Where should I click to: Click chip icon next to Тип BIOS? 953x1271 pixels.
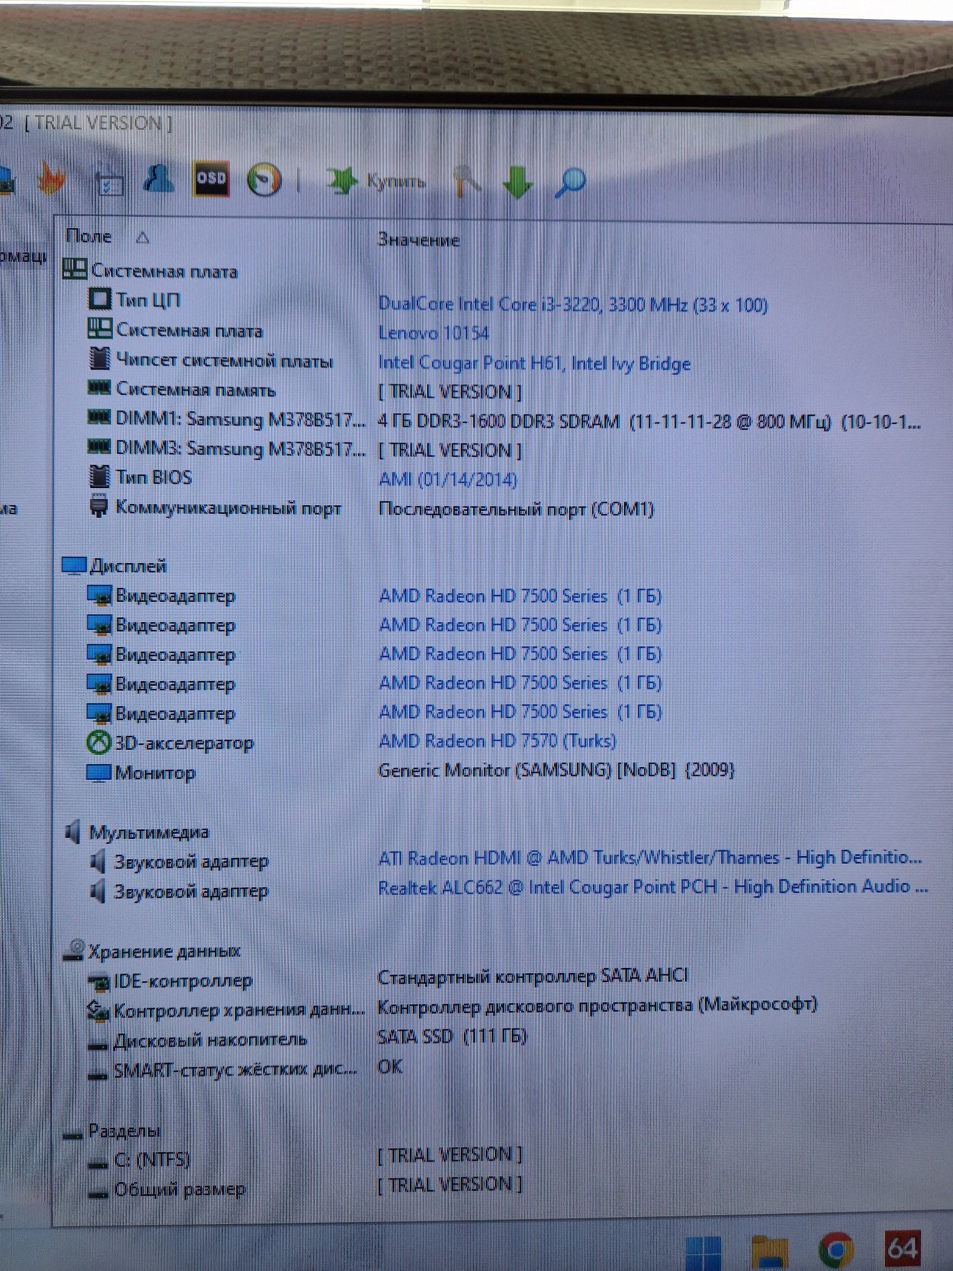pyautogui.click(x=99, y=477)
